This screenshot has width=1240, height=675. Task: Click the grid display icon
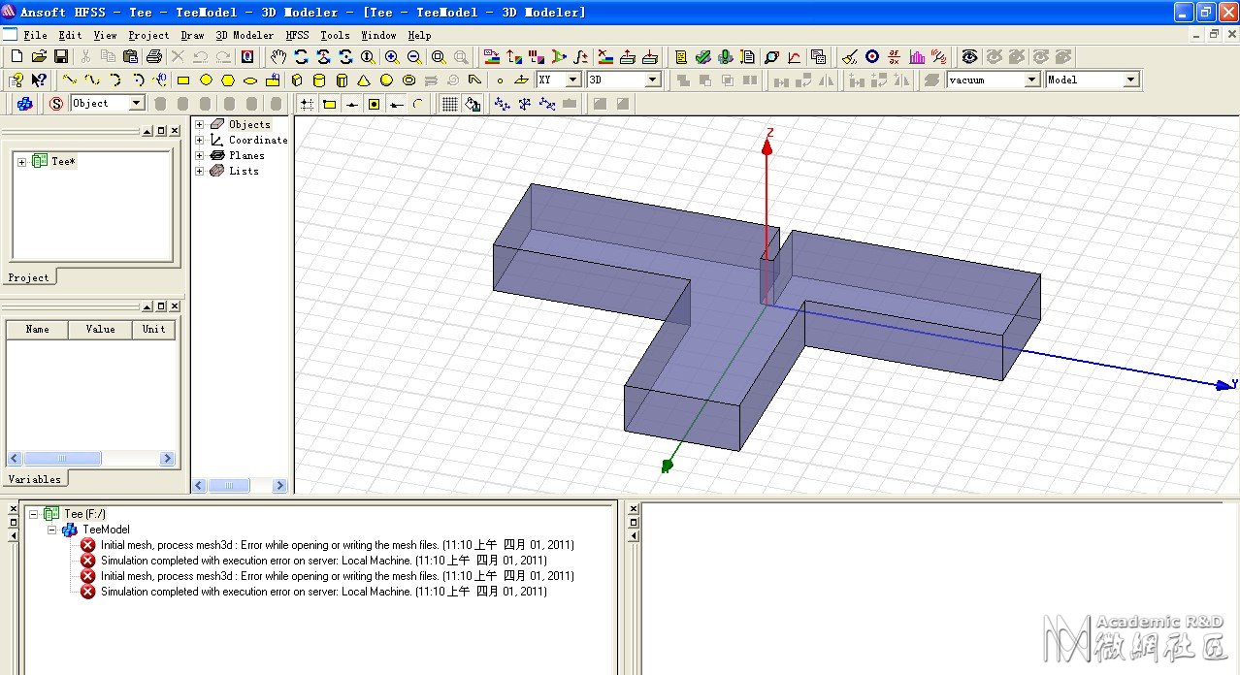(449, 104)
